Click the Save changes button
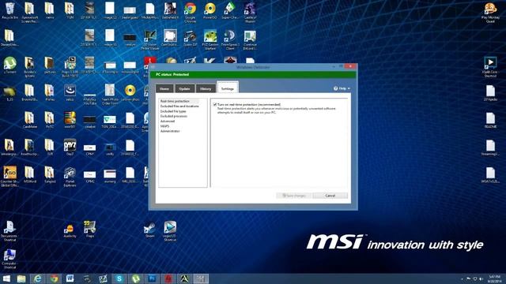 293,196
